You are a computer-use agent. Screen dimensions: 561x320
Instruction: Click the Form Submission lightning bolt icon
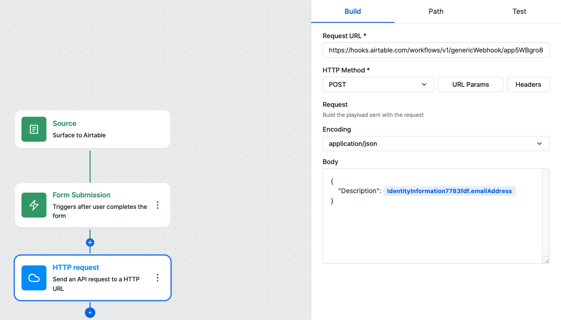click(34, 205)
